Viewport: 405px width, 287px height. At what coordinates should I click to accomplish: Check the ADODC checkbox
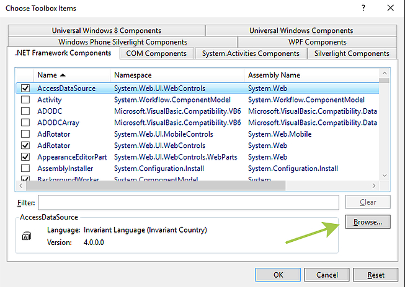[x=25, y=111]
